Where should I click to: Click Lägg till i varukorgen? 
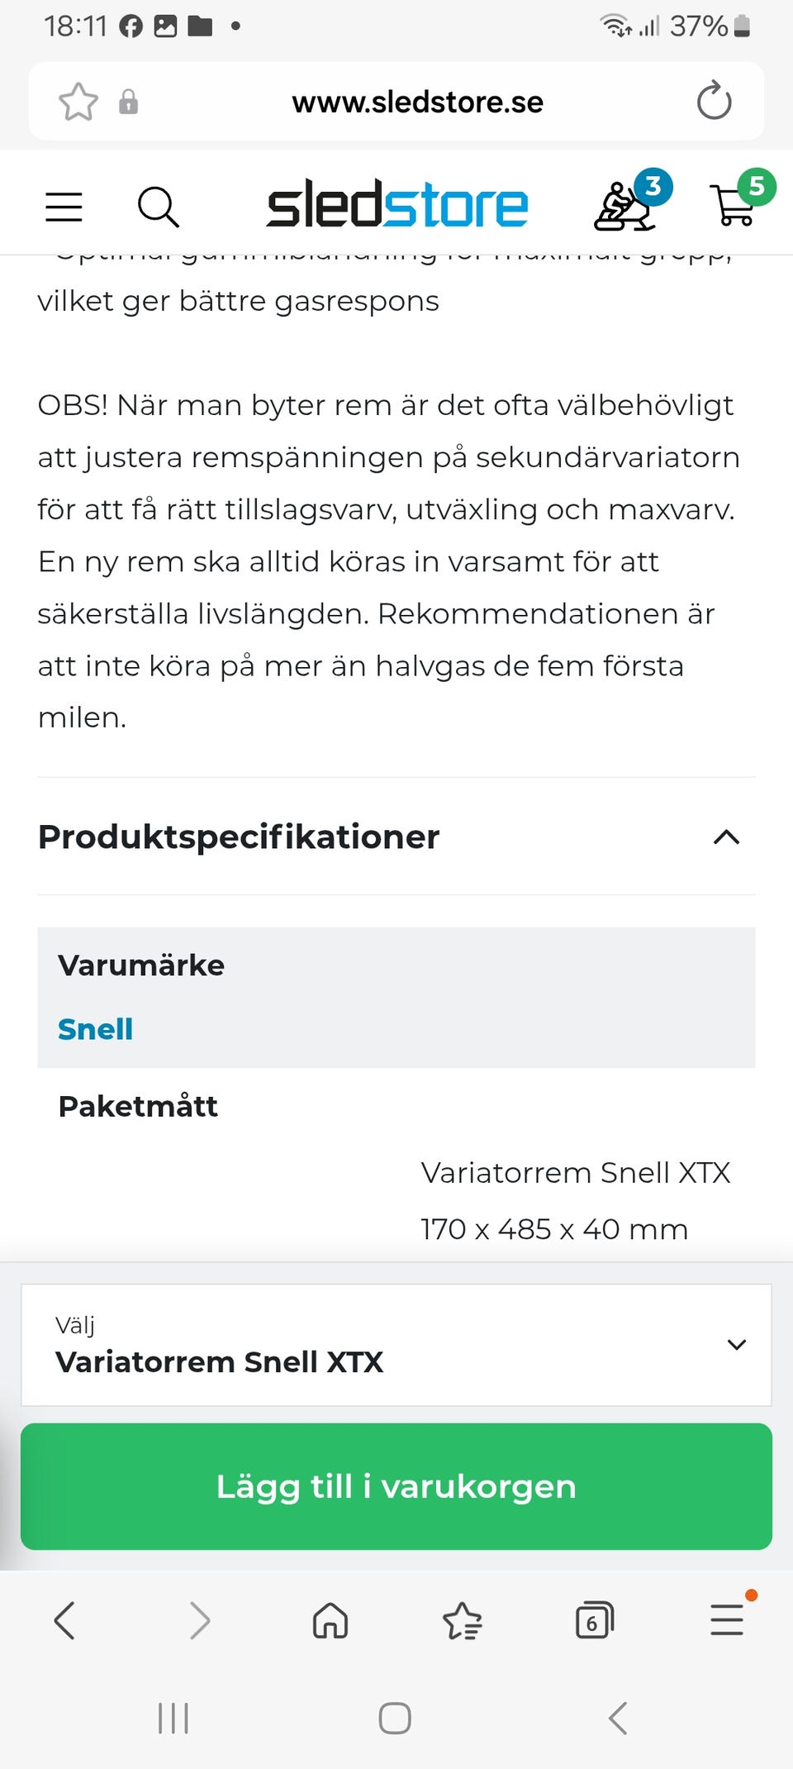click(396, 1486)
